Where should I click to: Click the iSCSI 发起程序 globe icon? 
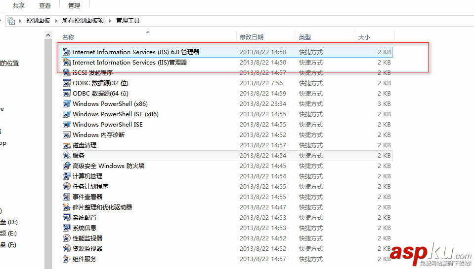point(67,72)
